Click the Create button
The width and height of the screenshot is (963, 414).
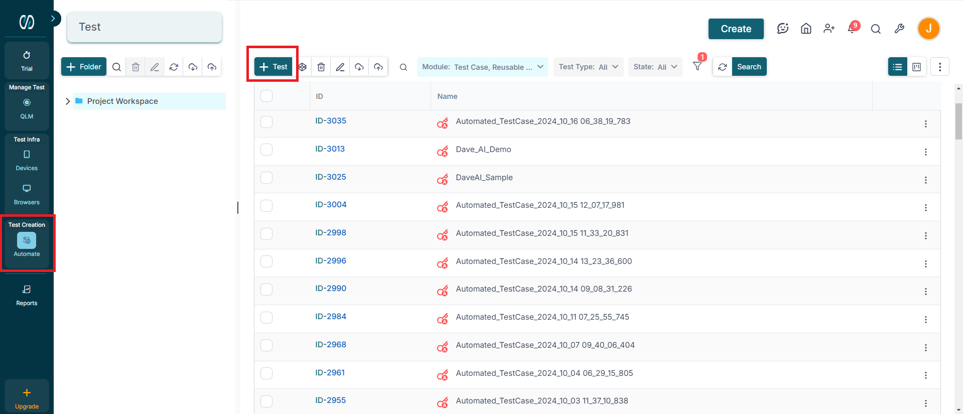click(736, 29)
